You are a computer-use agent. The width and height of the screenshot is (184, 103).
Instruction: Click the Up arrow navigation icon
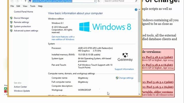tap(26, 1)
